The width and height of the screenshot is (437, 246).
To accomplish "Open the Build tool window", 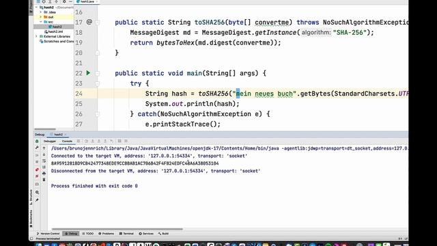I will 163,234.
